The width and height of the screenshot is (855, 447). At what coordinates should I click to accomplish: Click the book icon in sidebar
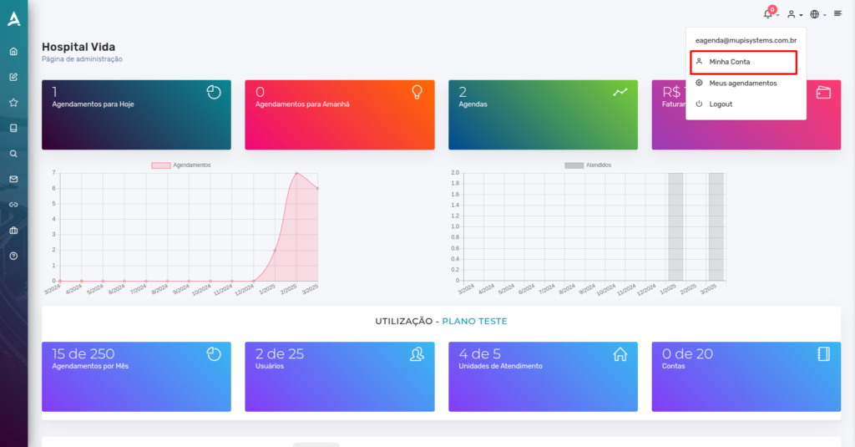point(13,129)
